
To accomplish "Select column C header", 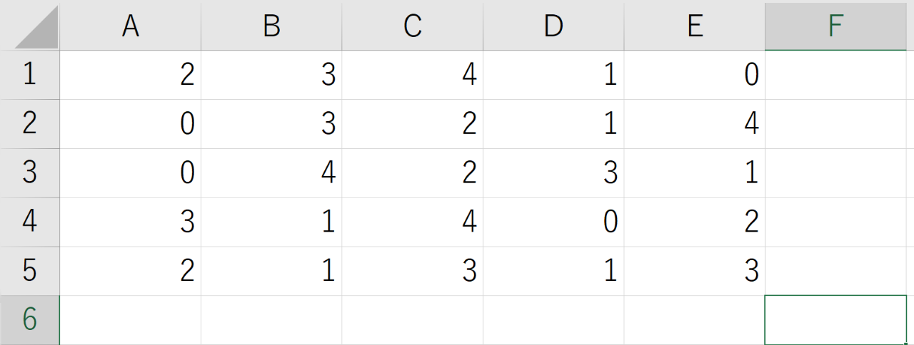I will [x=412, y=26].
